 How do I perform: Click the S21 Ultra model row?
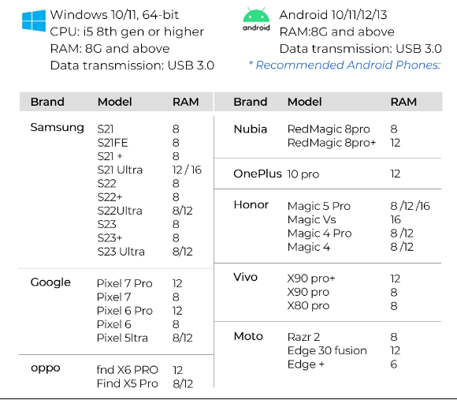click(150, 170)
